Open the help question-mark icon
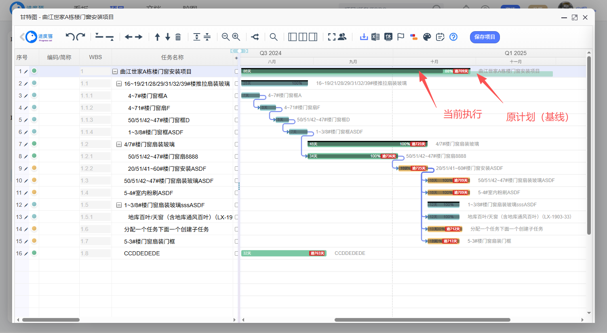 tap(453, 37)
